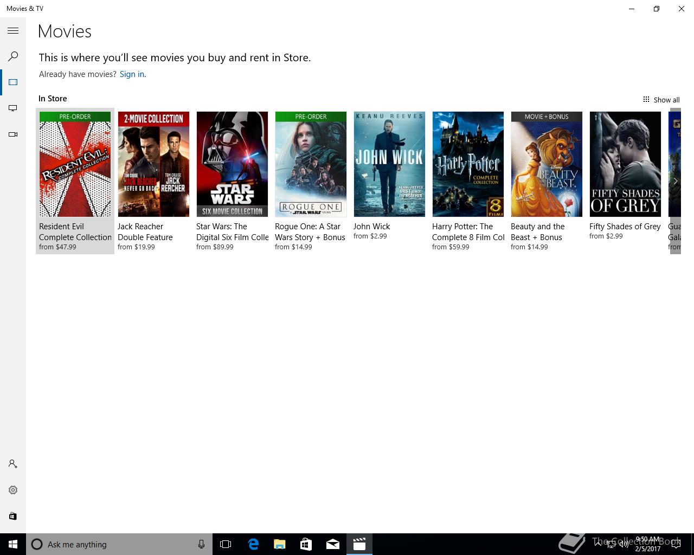
Task: Click 'Fifty Shades of Grey' title text
Action: 625,227
